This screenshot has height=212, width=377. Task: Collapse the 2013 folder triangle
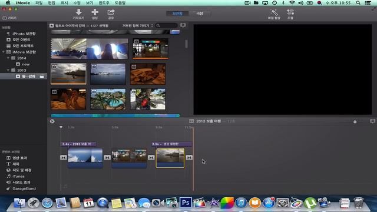(8, 70)
